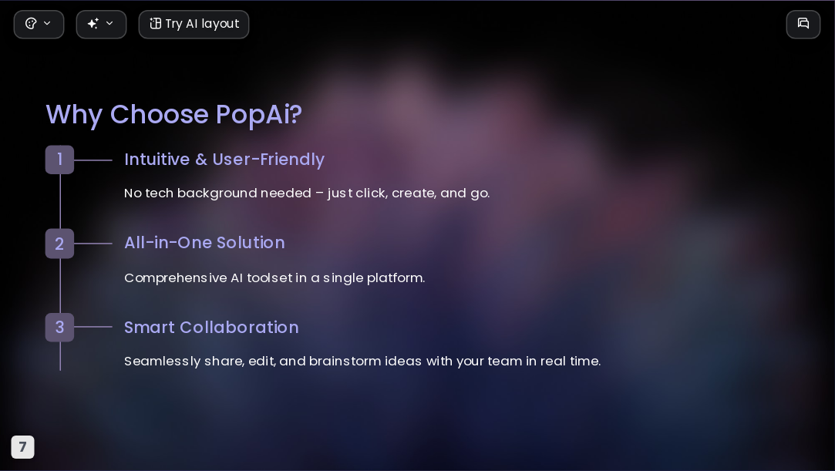Click the layout icon in Try AI layout

[156, 23]
